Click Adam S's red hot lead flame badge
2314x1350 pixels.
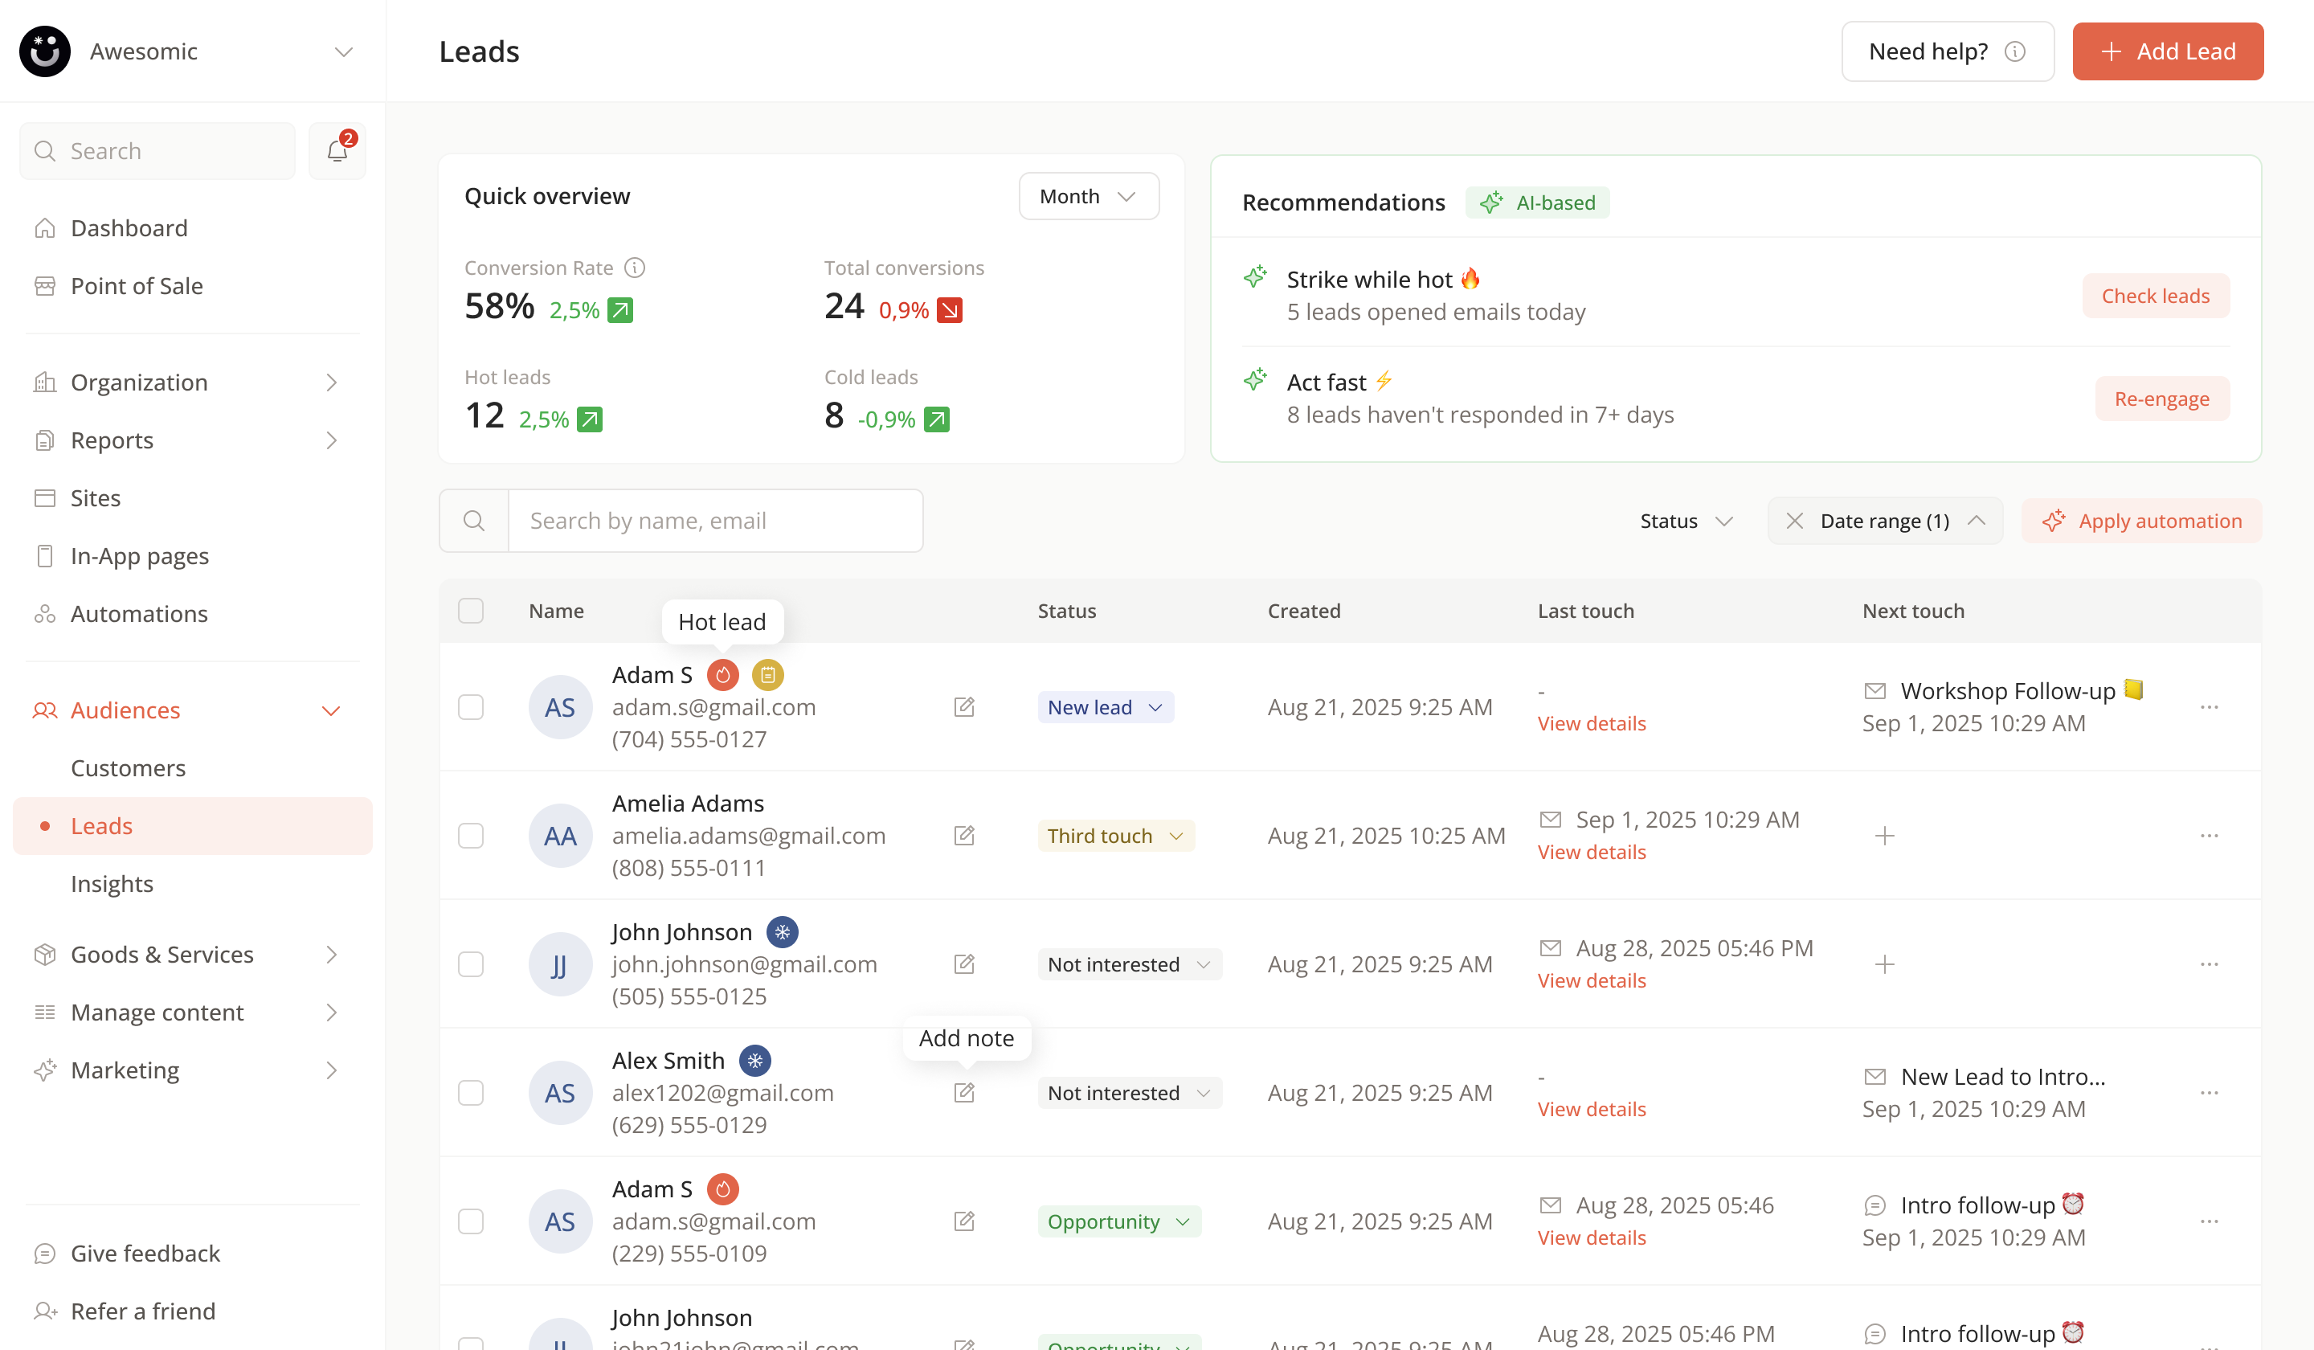coord(722,675)
